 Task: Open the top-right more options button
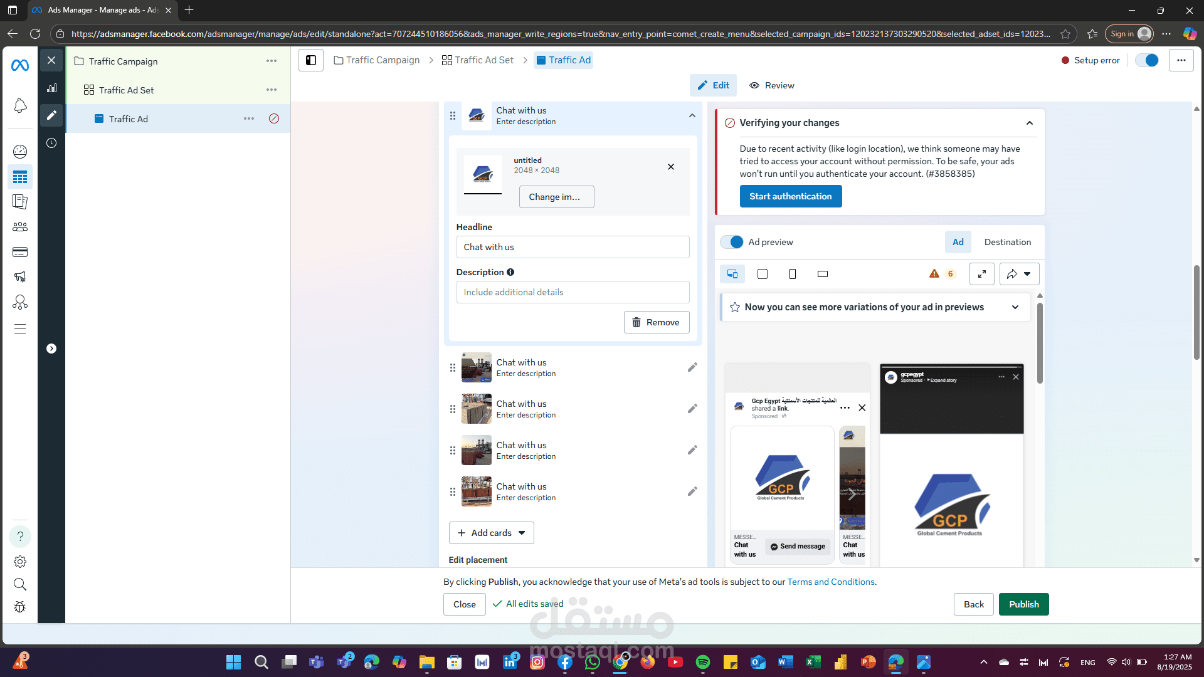coord(1181,60)
